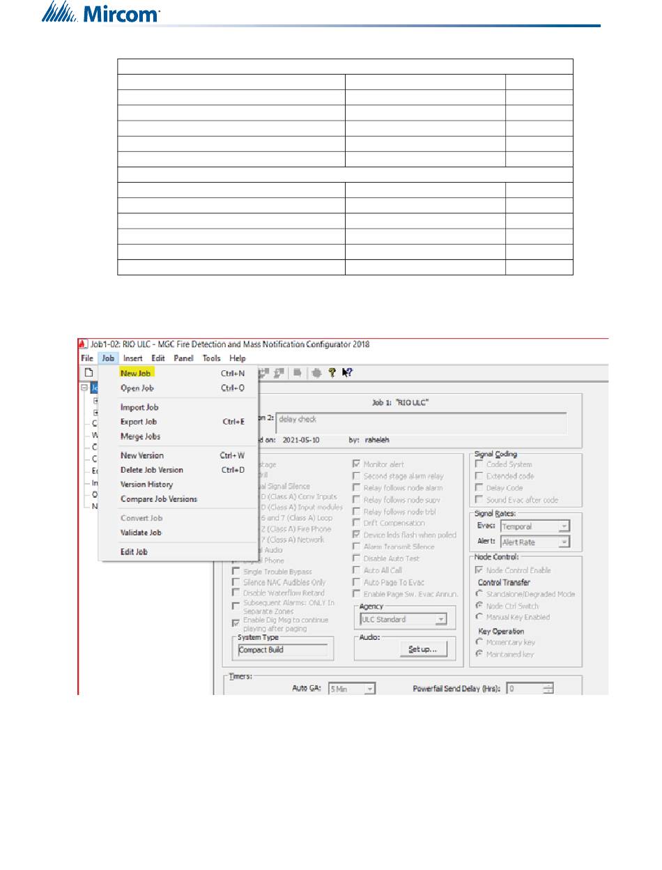662x870 pixels.
Task: Toggle Relay follows node alarm checkbox
Action: (357, 488)
